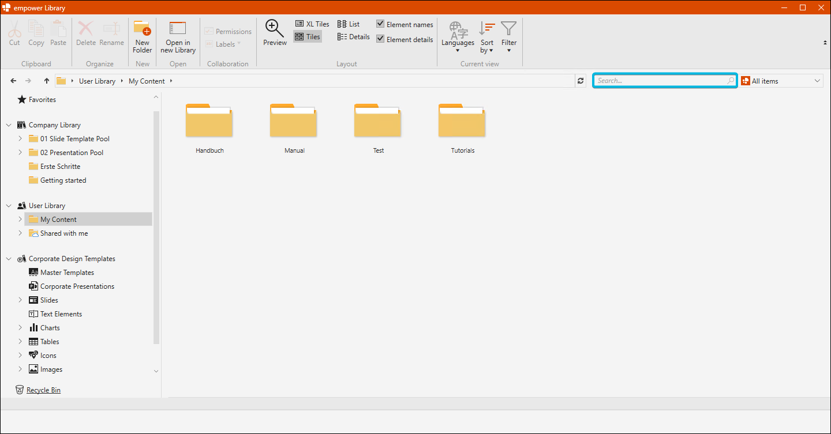
Task: Switch layout to Details view
Action: click(x=354, y=37)
